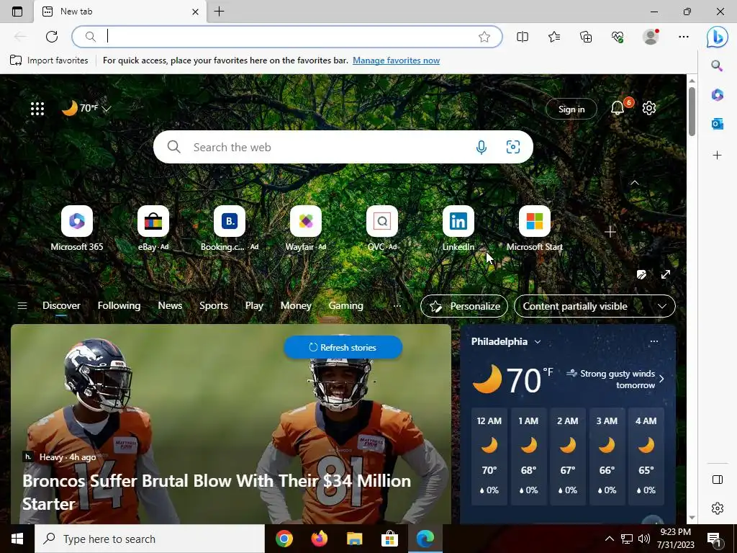This screenshot has height=553, width=737.
Task: Start visual search camera icon
Action: [x=512, y=147]
